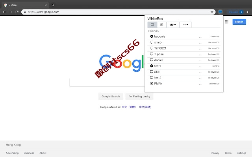This screenshot has height=157, width=252.
Task: Open the Settings footer link
Action: tap(241, 153)
